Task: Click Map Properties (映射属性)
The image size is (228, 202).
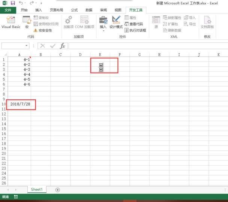Action: coord(172,18)
